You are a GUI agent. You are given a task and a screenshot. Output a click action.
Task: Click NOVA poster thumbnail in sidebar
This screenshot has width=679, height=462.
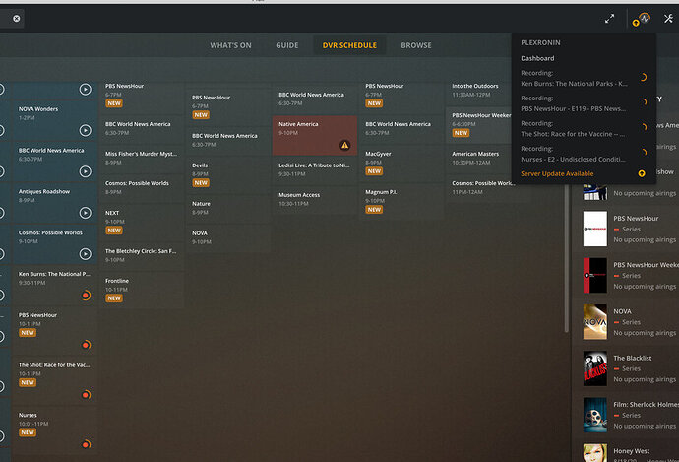[595, 321]
